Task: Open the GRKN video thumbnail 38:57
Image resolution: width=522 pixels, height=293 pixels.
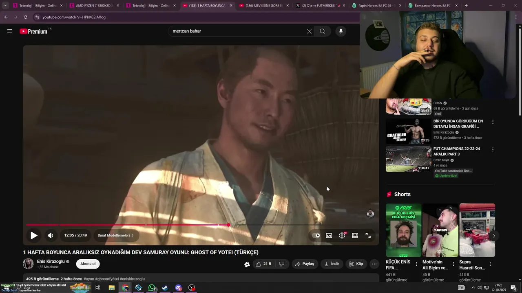Action: pyautogui.click(x=409, y=106)
